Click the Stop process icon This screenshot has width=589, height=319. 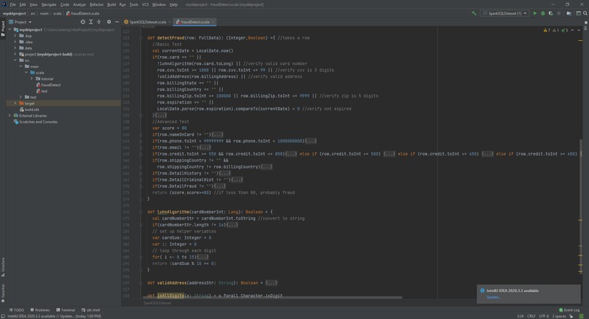click(x=559, y=13)
